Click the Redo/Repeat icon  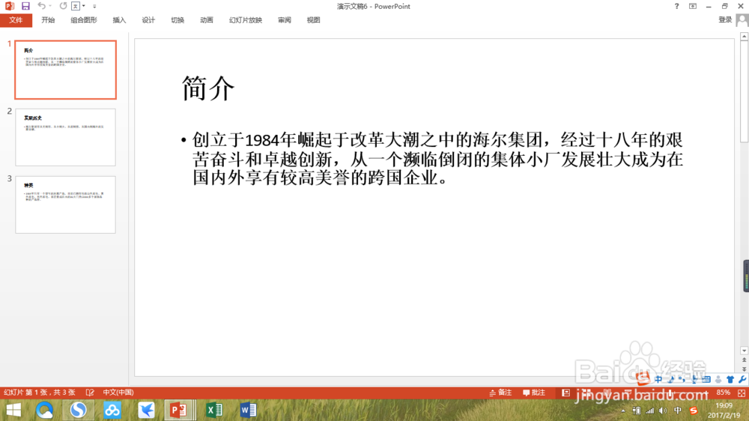pyautogui.click(x=63, y=6)
